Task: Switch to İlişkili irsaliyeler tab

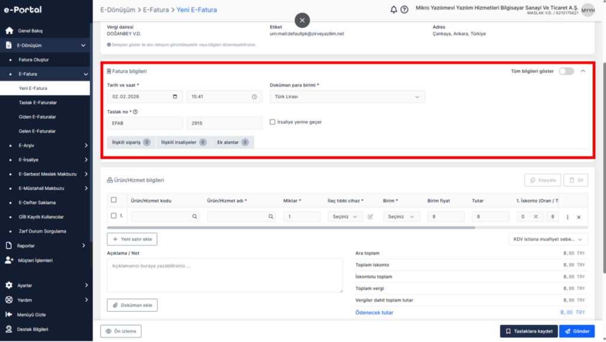Action: (183, 142)
